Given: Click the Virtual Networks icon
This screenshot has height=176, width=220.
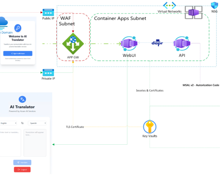Looking at the screenshot, I should coord(169,5).
